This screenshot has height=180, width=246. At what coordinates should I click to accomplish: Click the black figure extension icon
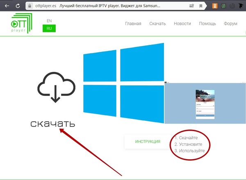point(241,6)
